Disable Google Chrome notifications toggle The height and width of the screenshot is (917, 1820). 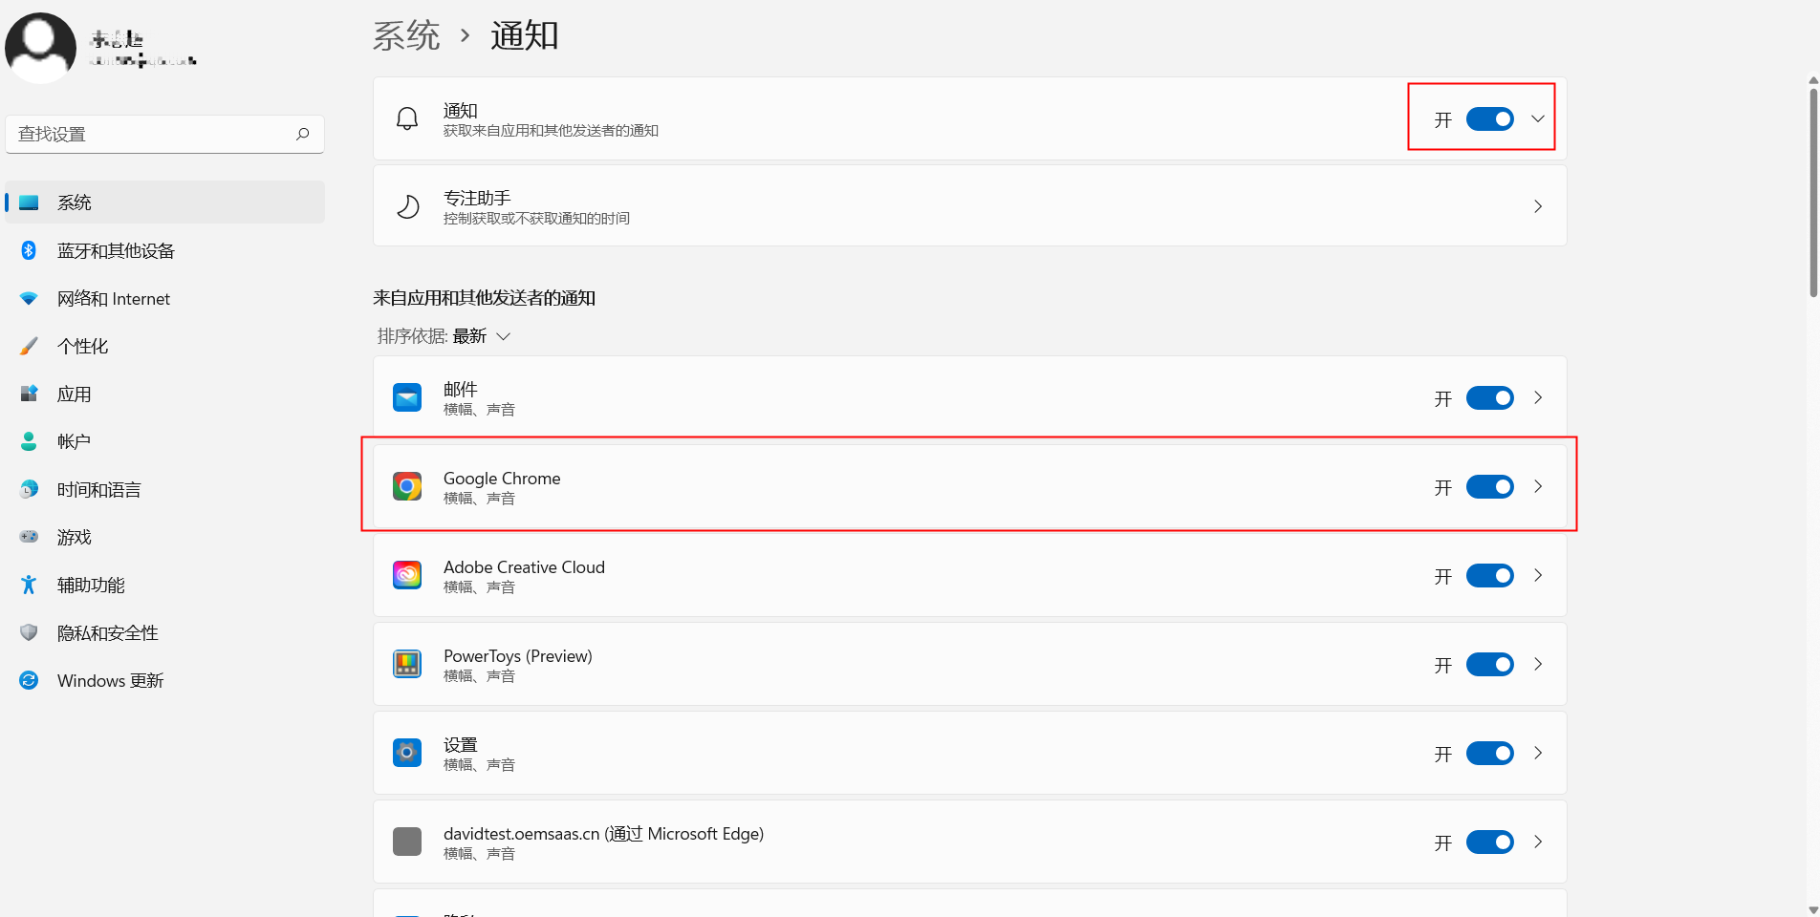point(1490,487)
